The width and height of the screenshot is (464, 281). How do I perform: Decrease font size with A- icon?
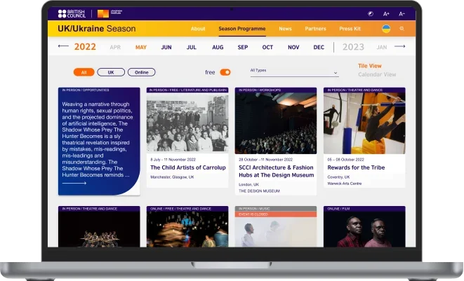[402, 13]
